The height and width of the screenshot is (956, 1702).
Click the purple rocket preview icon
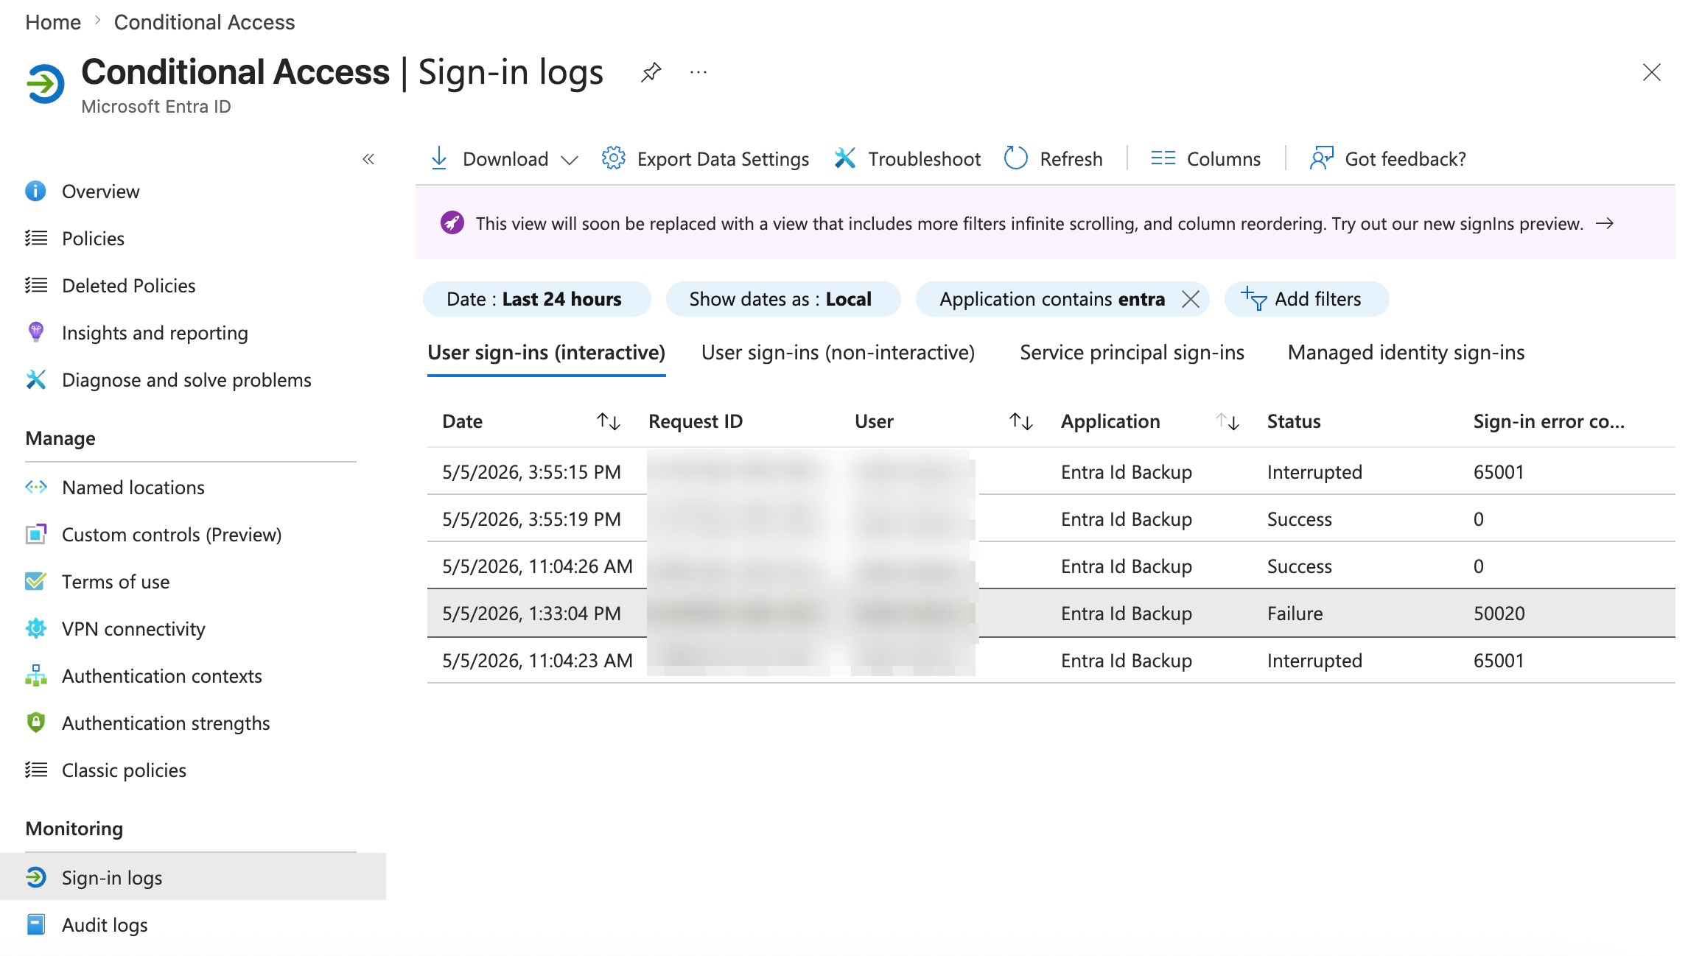coord(452,222)
